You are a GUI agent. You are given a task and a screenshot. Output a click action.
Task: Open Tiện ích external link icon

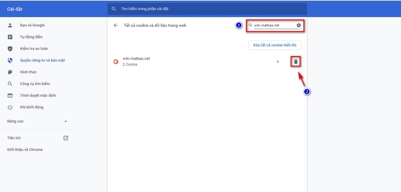[x=66, y=138]
